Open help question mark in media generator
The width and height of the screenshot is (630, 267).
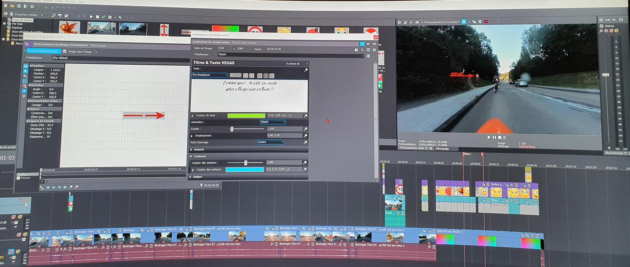356,50
